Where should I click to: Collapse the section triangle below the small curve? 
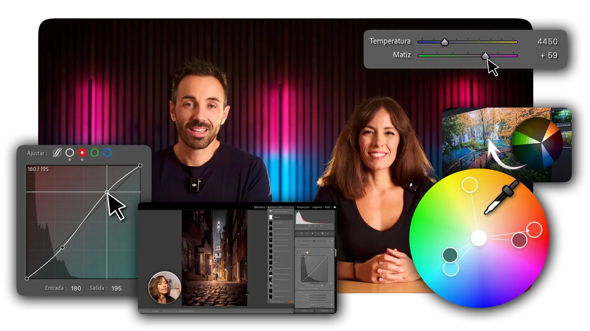pos(297,292)
